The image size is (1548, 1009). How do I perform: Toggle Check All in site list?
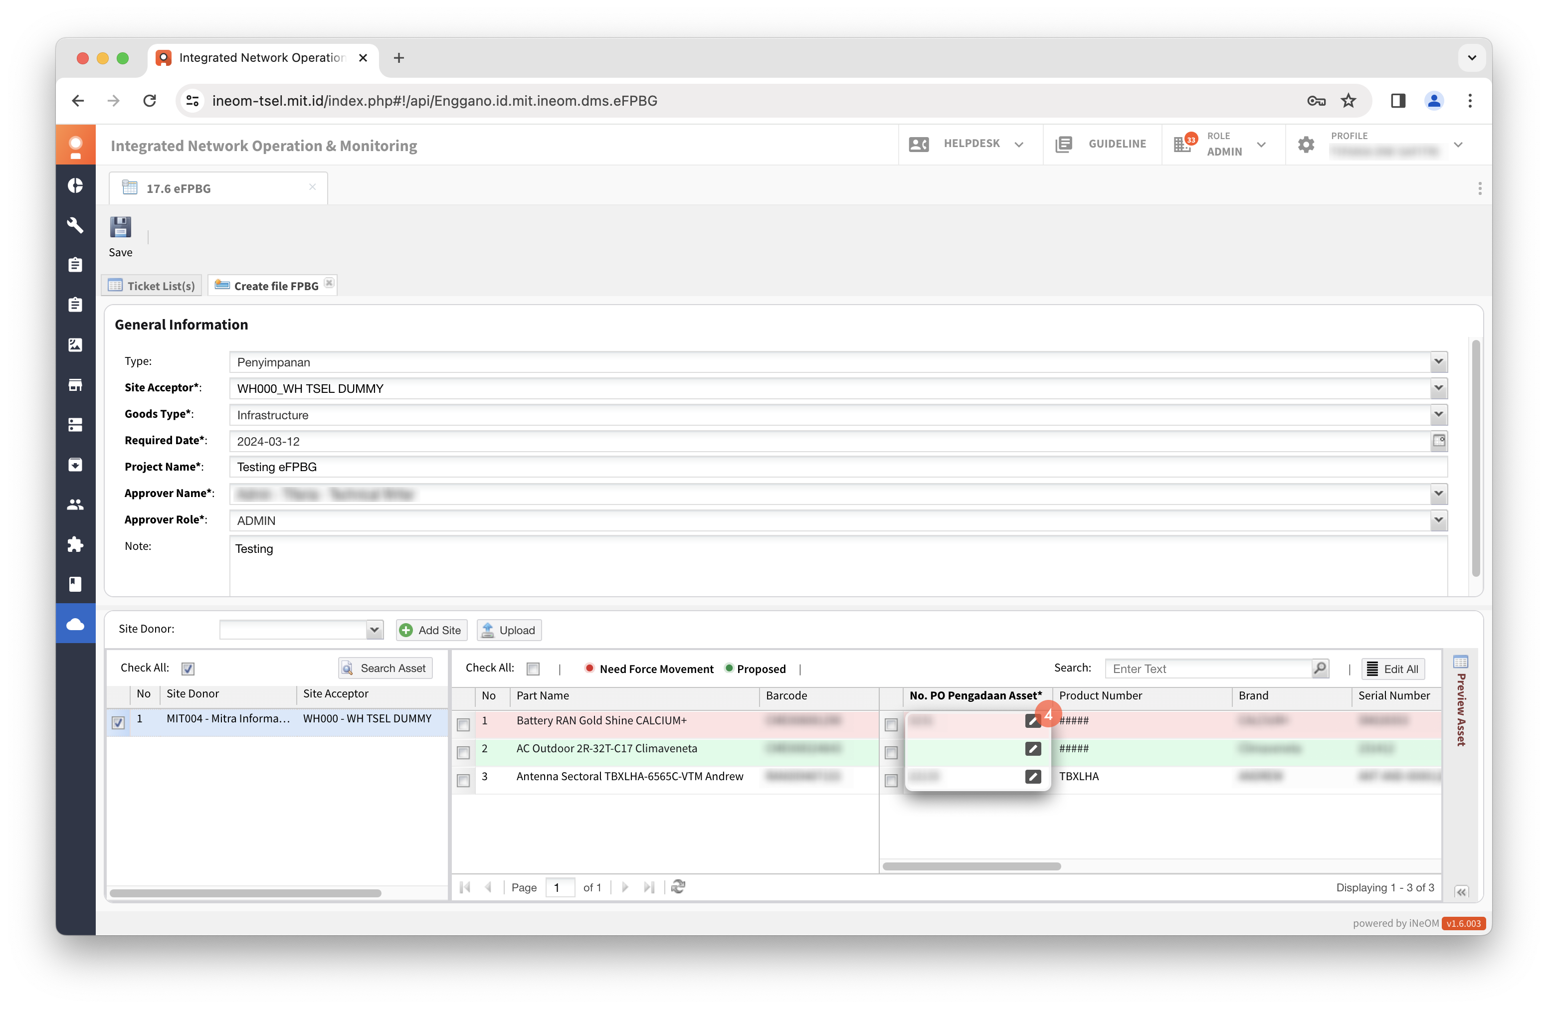188,669
